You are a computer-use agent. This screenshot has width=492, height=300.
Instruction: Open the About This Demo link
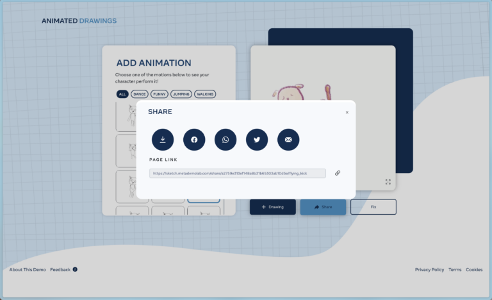click(28, 269)
